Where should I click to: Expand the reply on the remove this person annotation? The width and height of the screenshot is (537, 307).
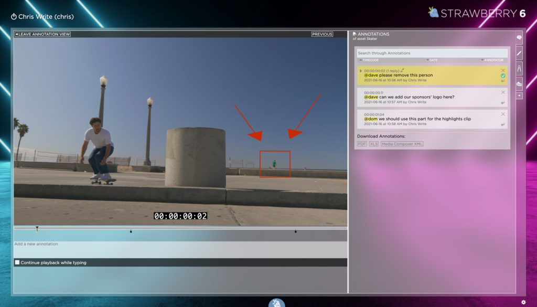coord(361,70)
